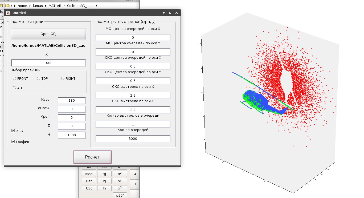This screenshot has width=364, height=198.
Task: Click 'Collision3D_Last' in the path bar
Action: click(80, 6)
